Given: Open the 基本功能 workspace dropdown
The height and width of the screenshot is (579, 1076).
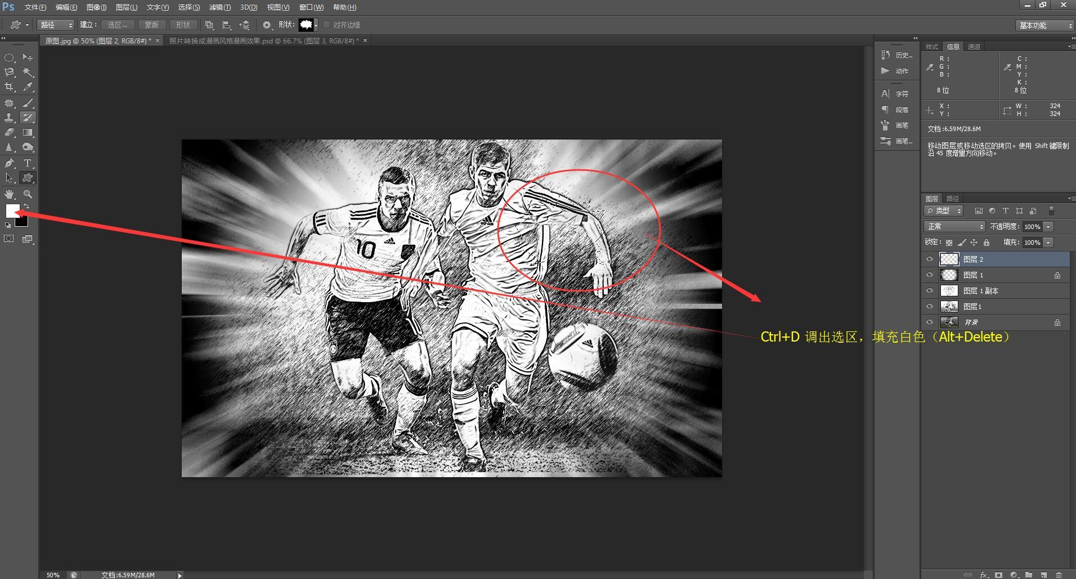Looking at the screenshot, I should 1044,25.
